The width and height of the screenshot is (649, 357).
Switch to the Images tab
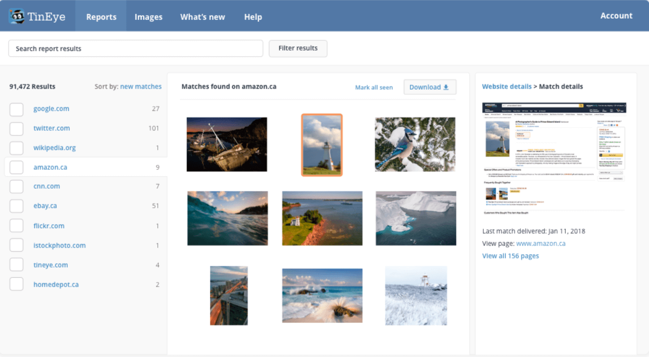click(148, 17)
